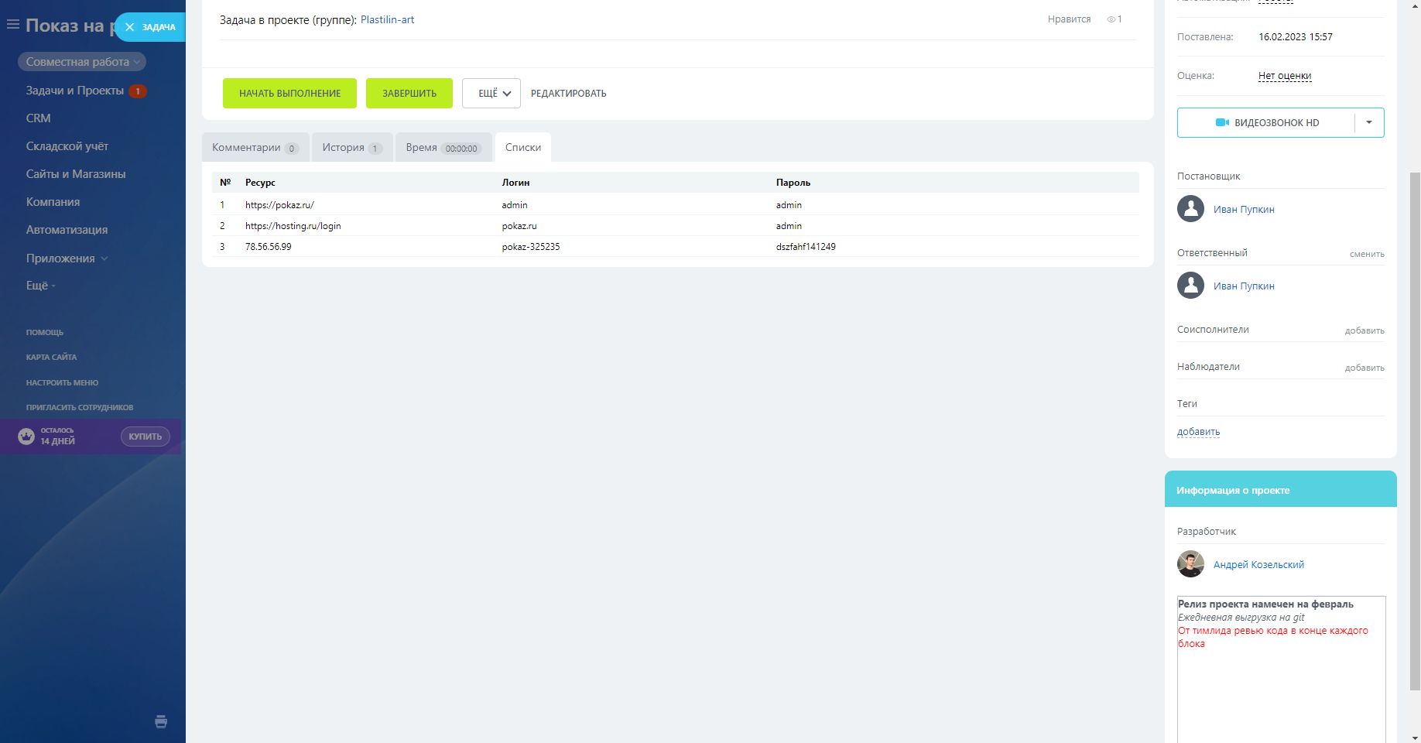Image resolution: width=1421 pixels, height=743 pixels.
Task: Open Сайты и Магазины section
Action: [x=76, y=174]
